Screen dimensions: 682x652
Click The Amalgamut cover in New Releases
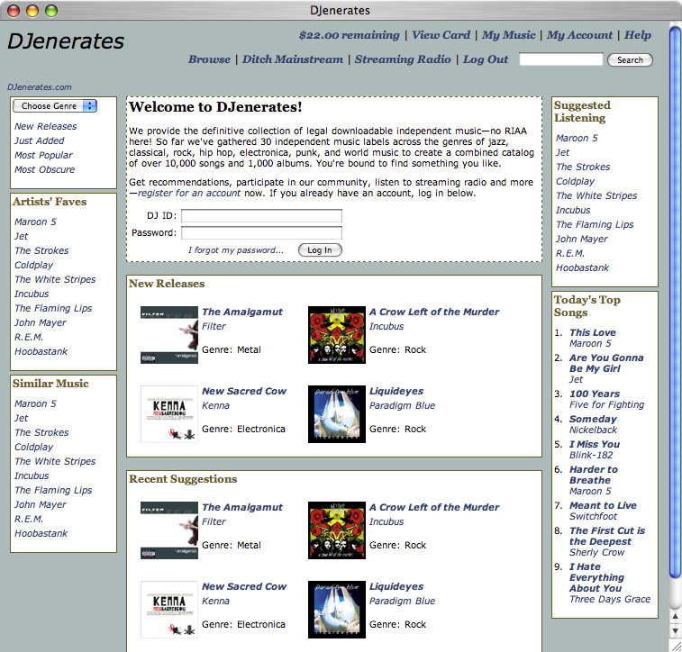point(169,335)
